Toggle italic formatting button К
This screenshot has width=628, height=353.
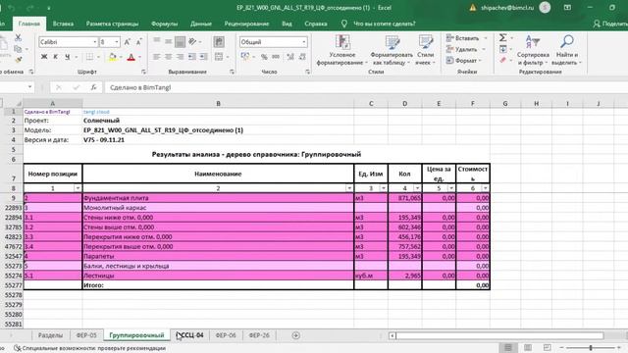click(x=55, y=57)
